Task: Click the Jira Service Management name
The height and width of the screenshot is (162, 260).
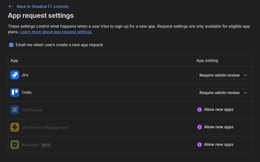Action: pos(45,127)
